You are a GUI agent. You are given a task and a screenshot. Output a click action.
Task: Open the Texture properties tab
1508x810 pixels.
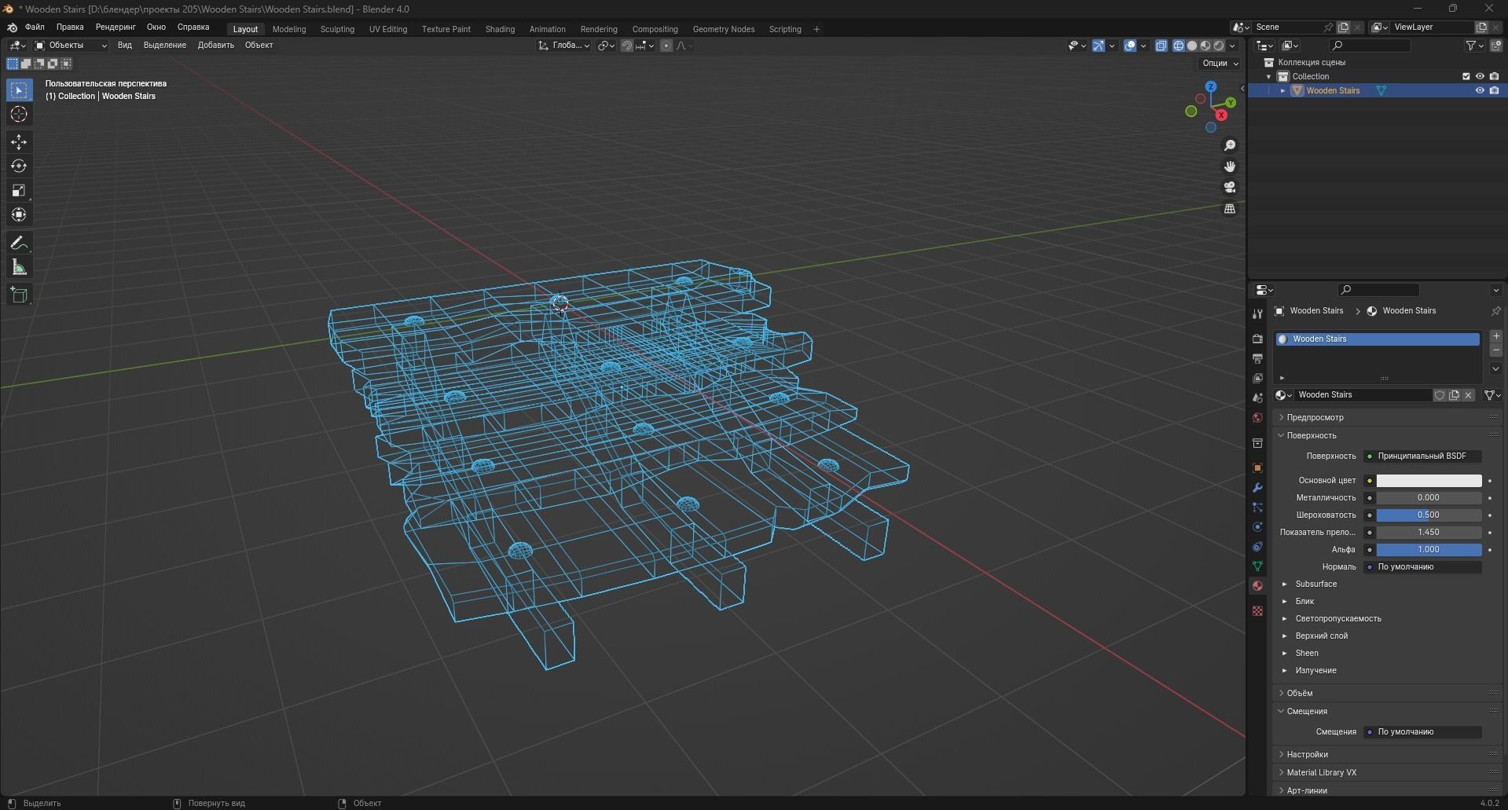(1257, 610)
